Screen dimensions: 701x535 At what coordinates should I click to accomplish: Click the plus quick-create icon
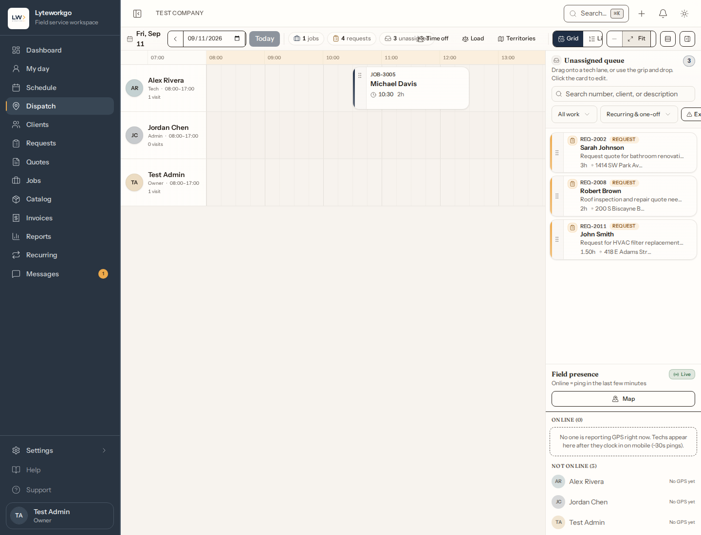click(642, 14)
